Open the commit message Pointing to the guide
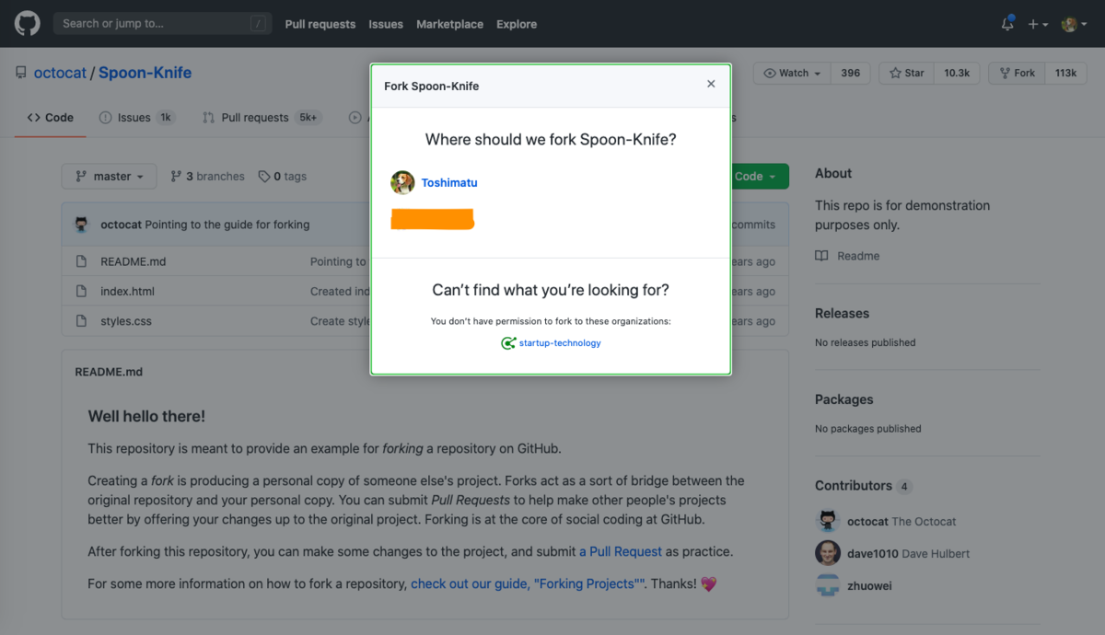Image resolution: width=1105 pixels, height=635 pixels. [227, 225]
